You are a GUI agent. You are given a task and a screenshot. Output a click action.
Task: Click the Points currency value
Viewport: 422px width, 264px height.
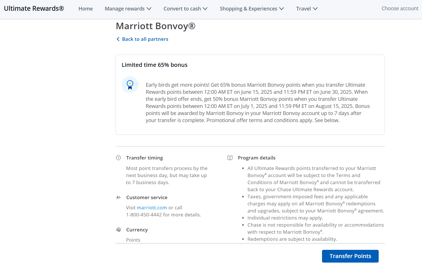(133, 240)
